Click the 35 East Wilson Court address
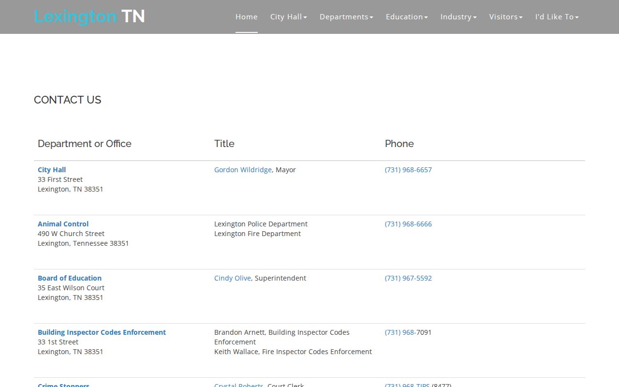The width and height of the screenshot is (619, 387). pos(71,288)
